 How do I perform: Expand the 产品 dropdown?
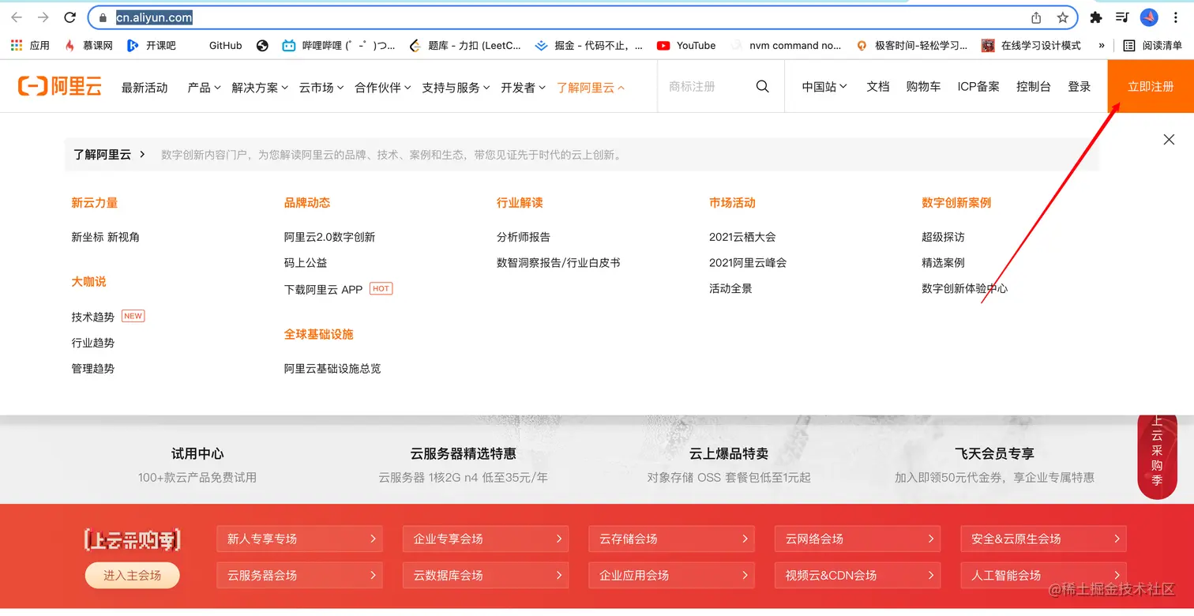pyautogui.click(x=204, y=88)
